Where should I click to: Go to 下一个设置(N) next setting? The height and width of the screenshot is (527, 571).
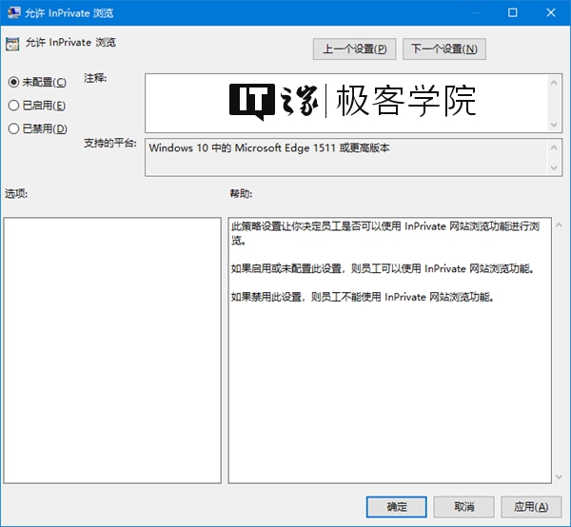click(444, 49)
